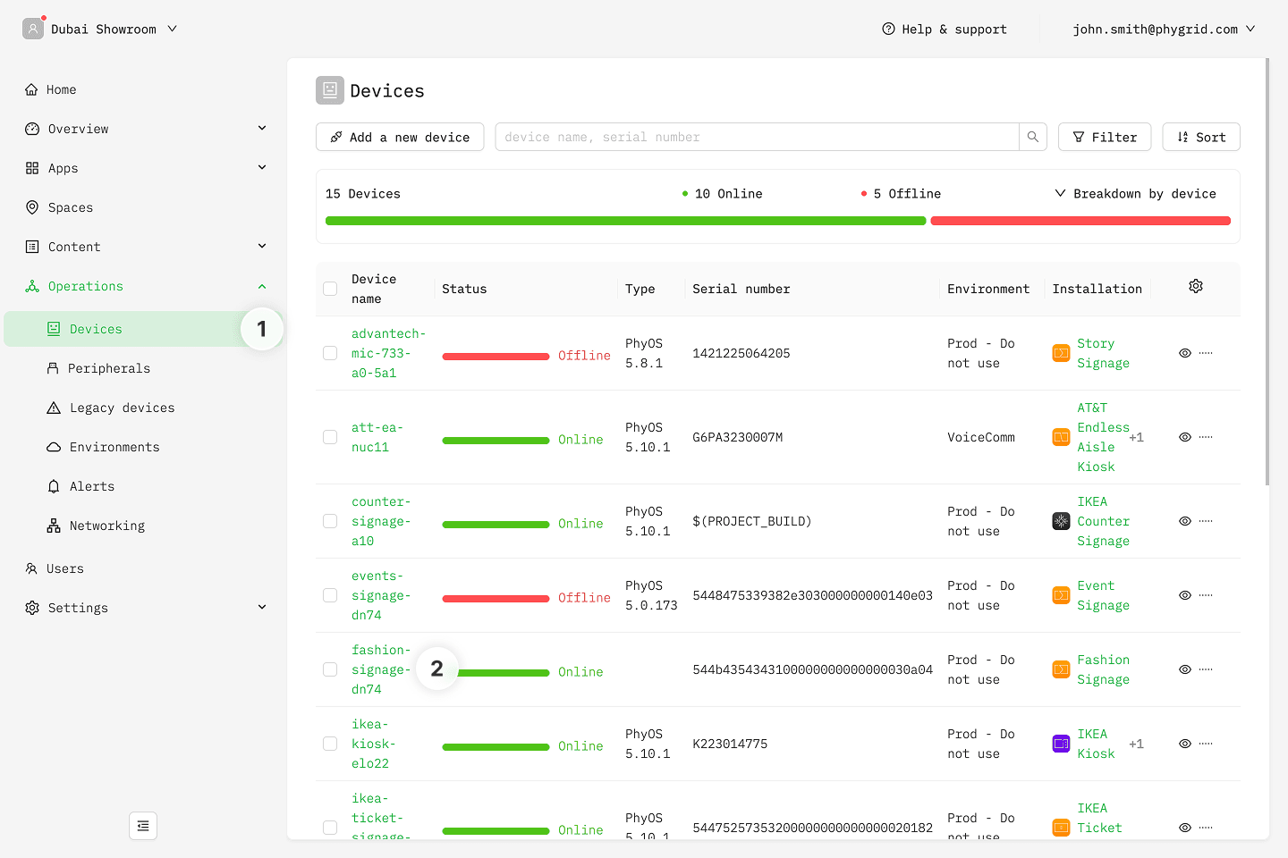Viewport: 1288px width, 858px height.
Task: Click more options for att-ea-nuc11 row
Action: pyautogui.click(x=1206, y=437)
